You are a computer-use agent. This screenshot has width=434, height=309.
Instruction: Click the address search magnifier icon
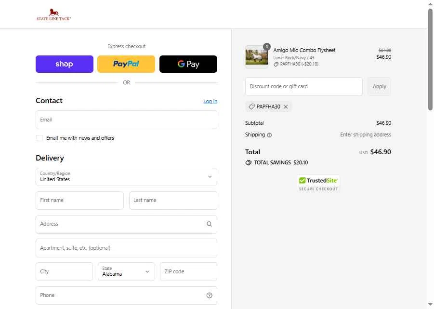pyautogui.click(x=209, y=224)
